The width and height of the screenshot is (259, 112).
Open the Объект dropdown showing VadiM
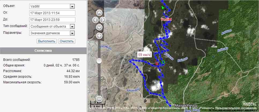pos(52,6)
